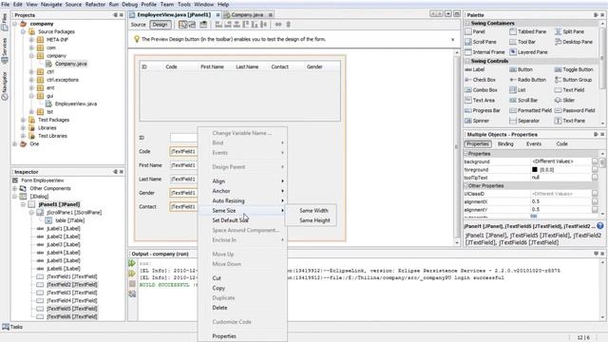The height and width of the screenshot is (342, 608).
Task: Open the Tasks window from status bar
Action: 12,327
